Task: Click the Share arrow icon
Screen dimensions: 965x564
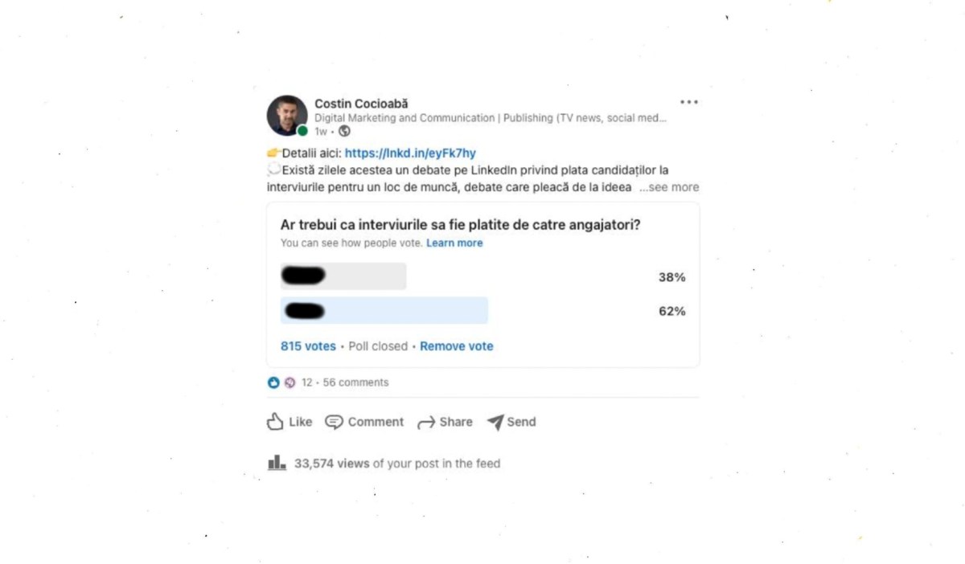Action: [x=426, y=423]
